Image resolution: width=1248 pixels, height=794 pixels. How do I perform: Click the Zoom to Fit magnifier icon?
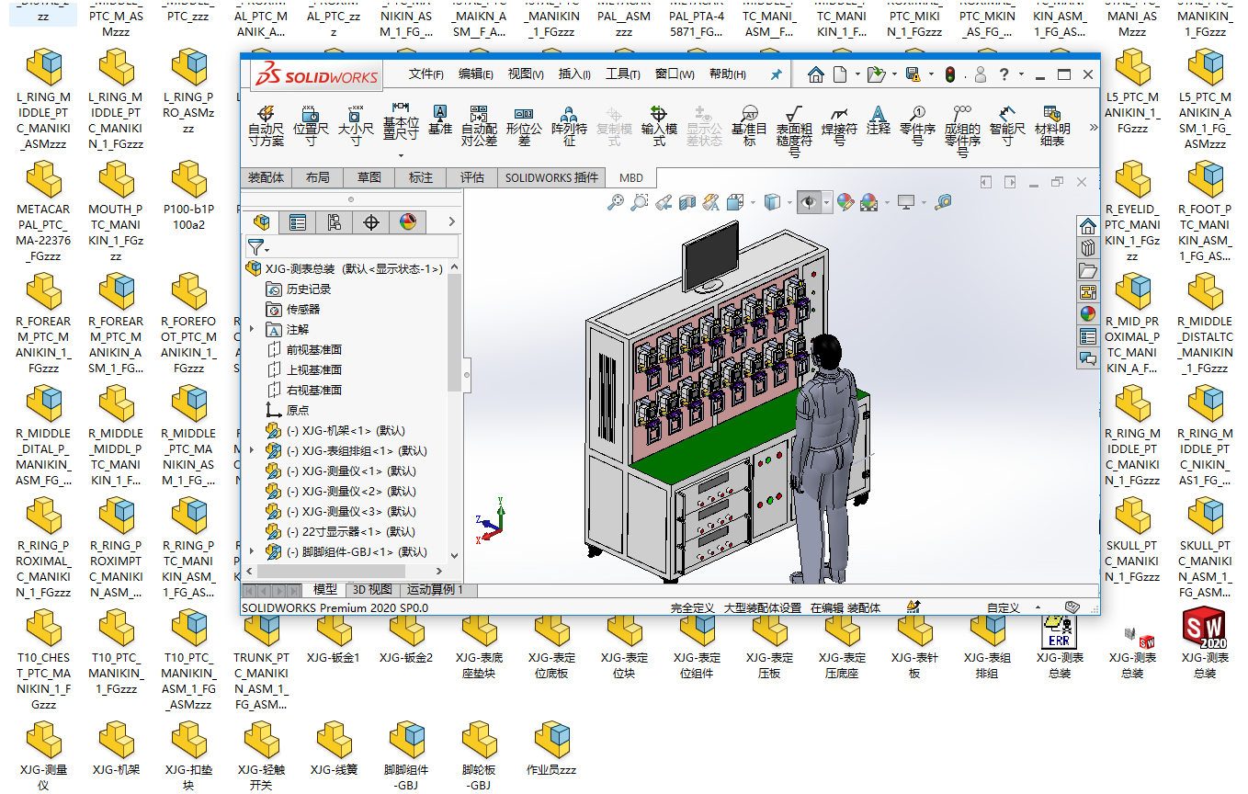tap(616, 202)
